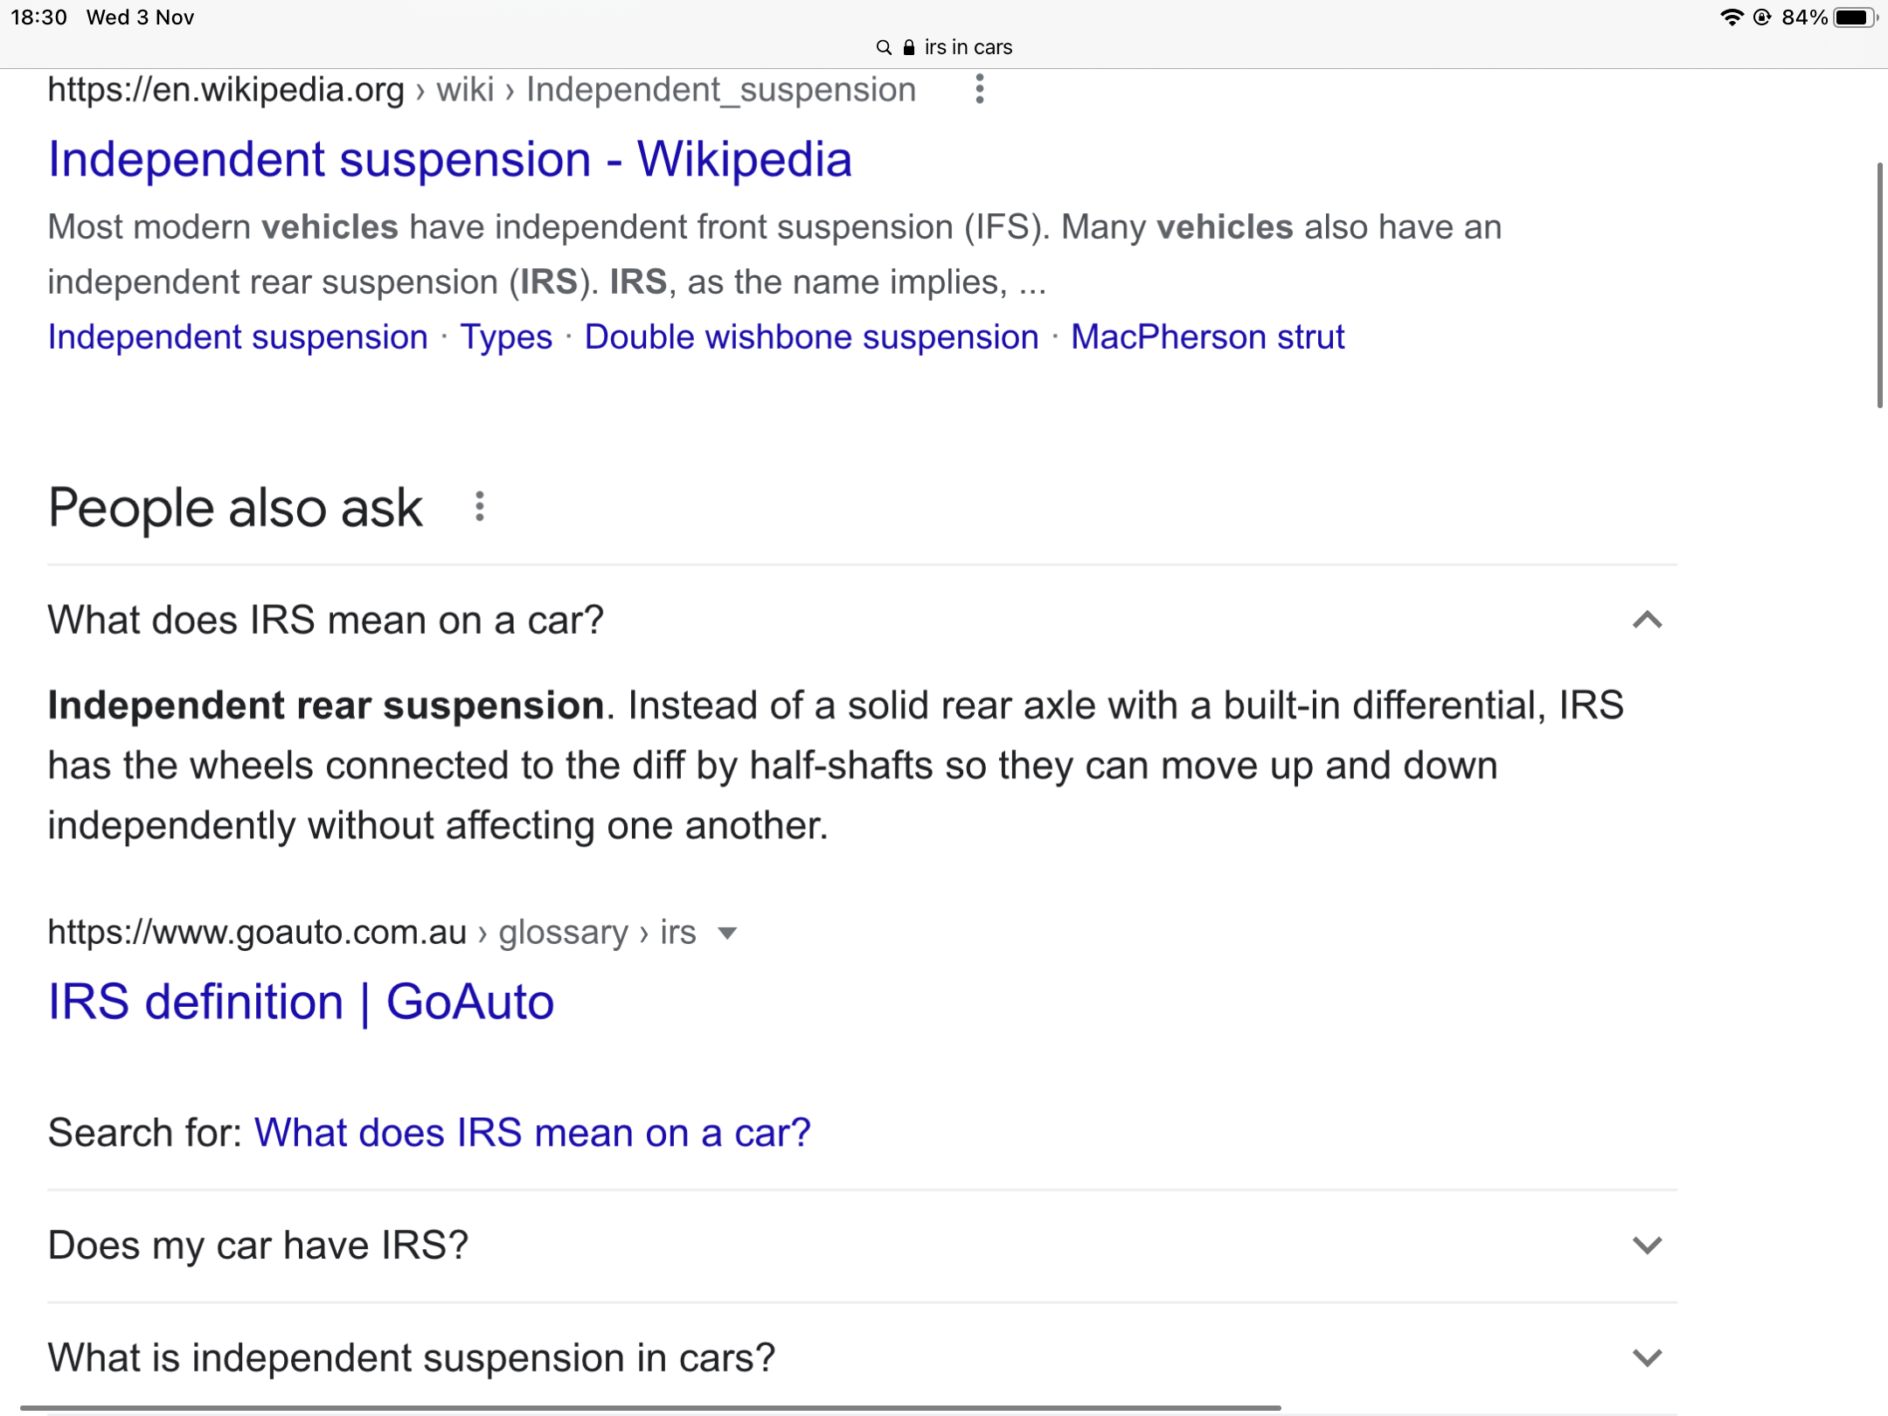The width and height of the screenshot is (1888, 1416).
Task: Tap the padlock icon in address bar
Action: 909,47
